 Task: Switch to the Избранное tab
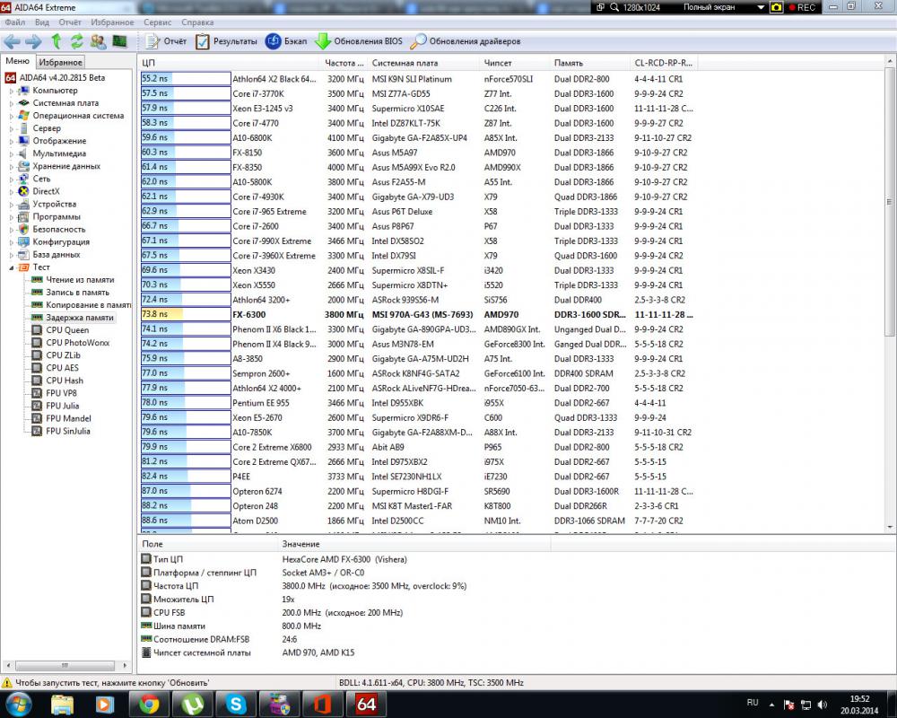[60, 62]
